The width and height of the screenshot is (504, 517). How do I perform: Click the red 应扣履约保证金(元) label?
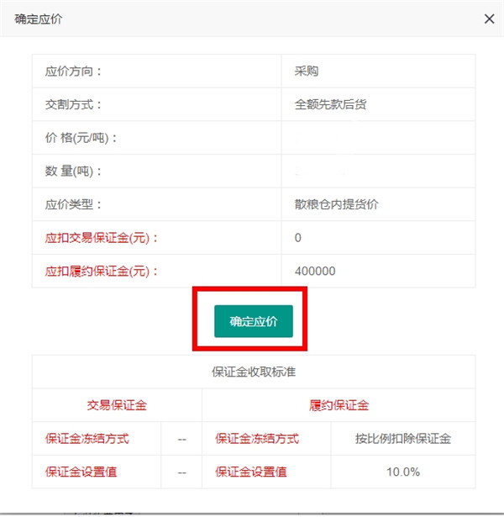pos(102,272)
